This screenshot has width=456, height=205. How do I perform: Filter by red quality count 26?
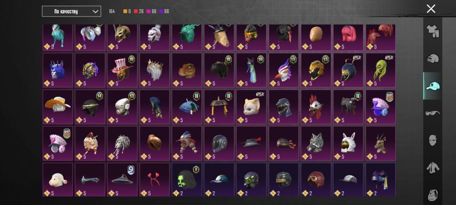point(139,11)
